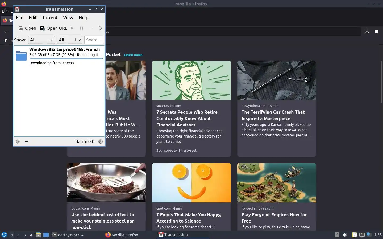Screen dimensions: 383x239
Task: Click Open URL in Transmission toolbar
Action: pyautogui.click(x=54, y=28)
